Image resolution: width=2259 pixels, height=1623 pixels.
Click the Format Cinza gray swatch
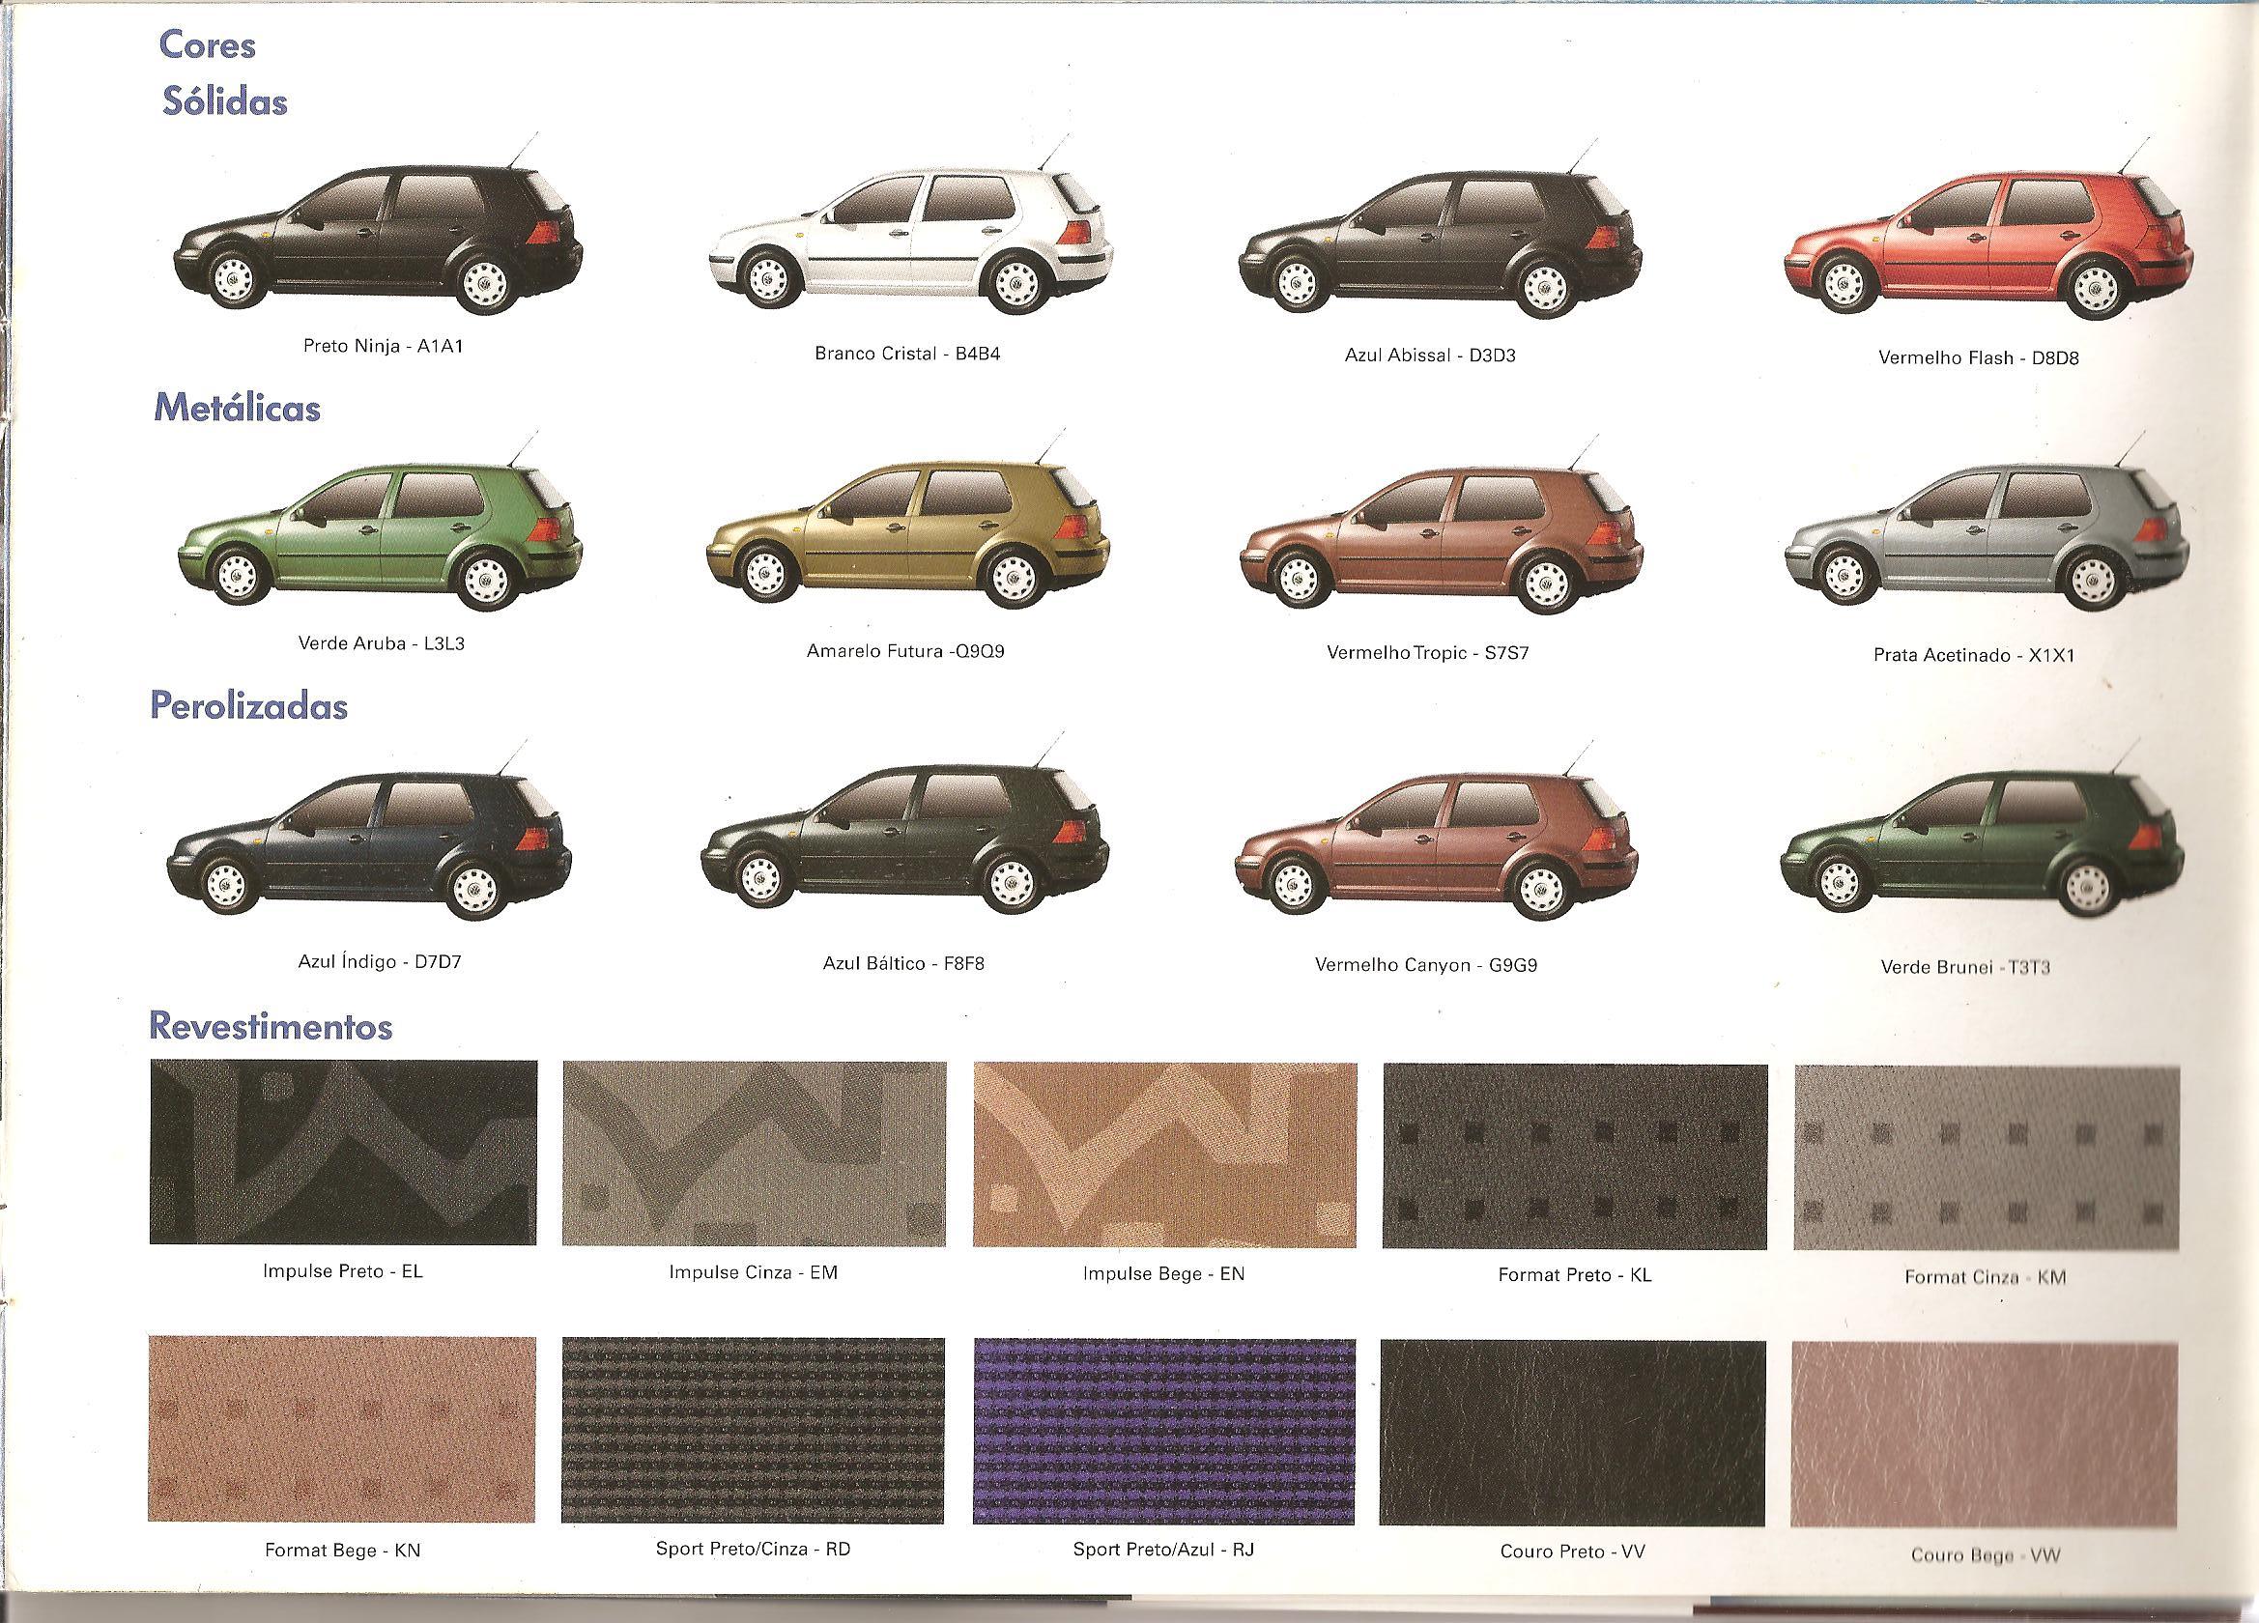point(1987,1157)
